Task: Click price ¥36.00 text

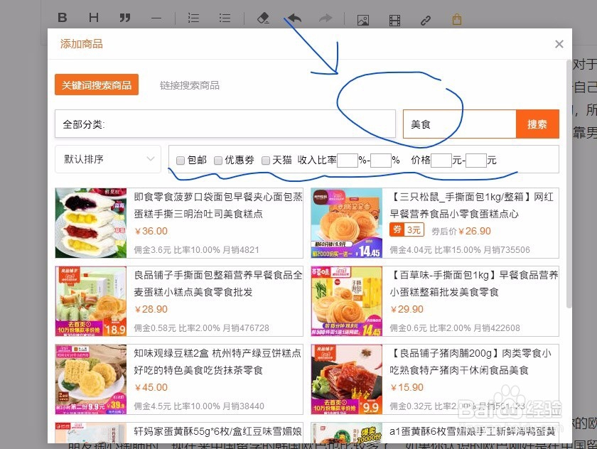Action: 151,231
